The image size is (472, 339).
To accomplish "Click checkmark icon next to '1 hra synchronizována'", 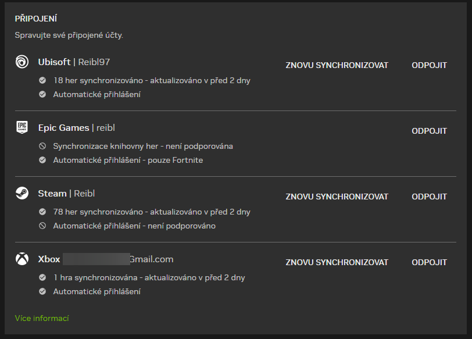I will coord(41,277).
